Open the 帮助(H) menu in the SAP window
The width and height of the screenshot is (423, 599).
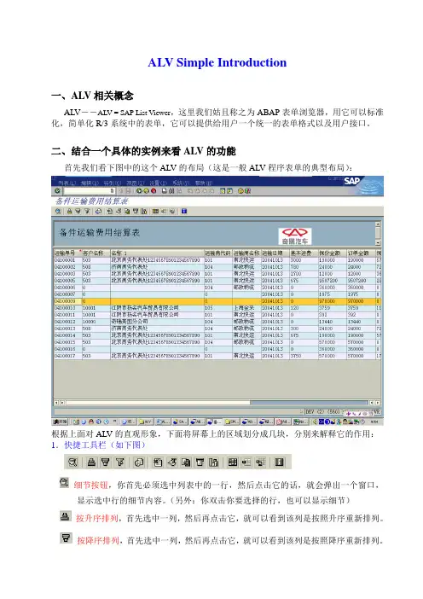coord(204,183)
